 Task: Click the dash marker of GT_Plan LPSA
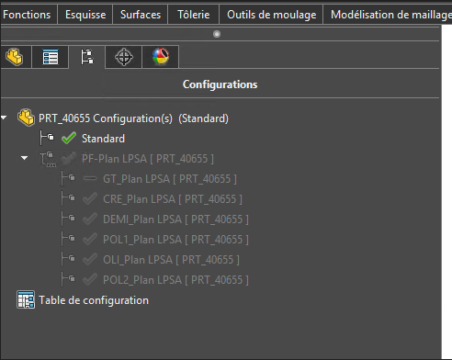[90, 178]
